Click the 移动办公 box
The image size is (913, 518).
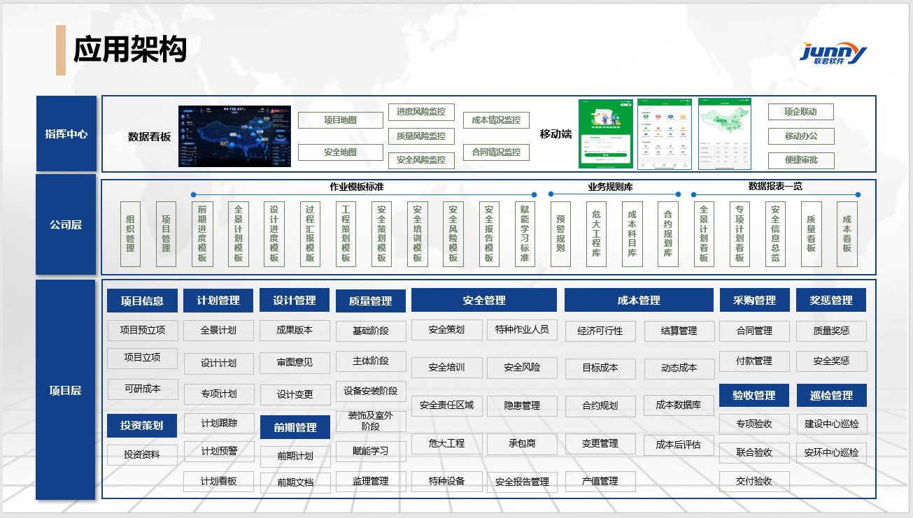click(800, 136)
